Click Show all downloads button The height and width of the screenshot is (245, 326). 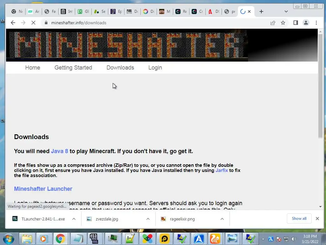click(299, 219)
